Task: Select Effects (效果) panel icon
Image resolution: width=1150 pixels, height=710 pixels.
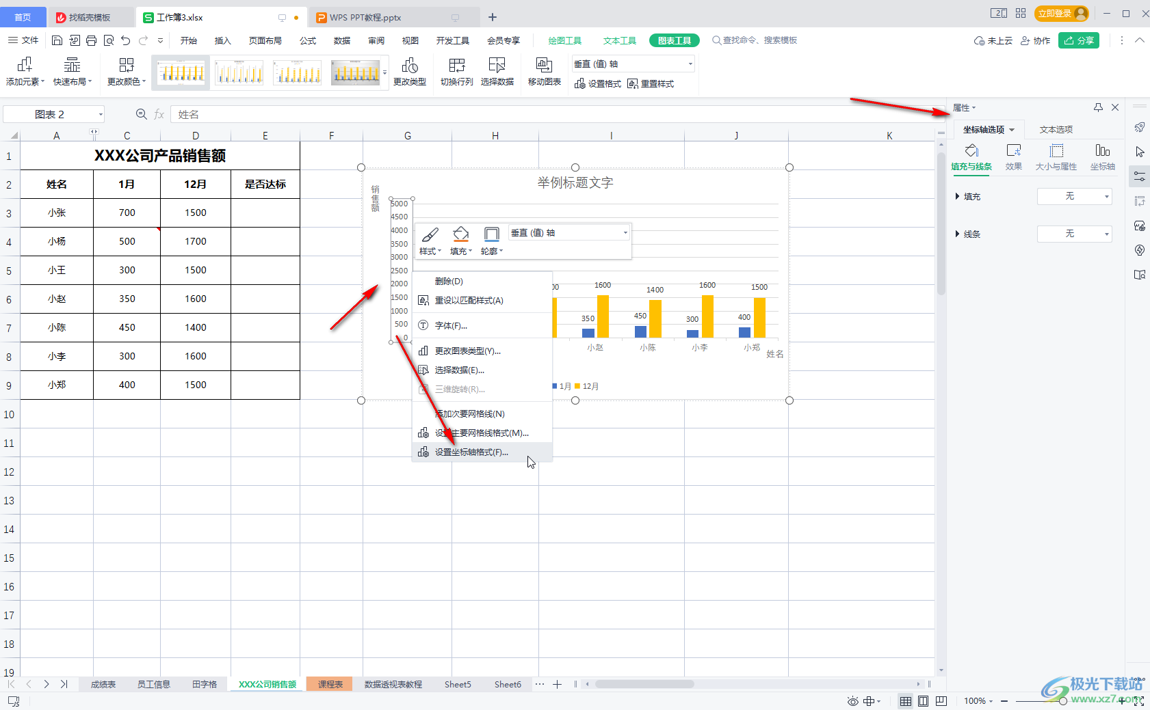Action: pos(1014,157)
